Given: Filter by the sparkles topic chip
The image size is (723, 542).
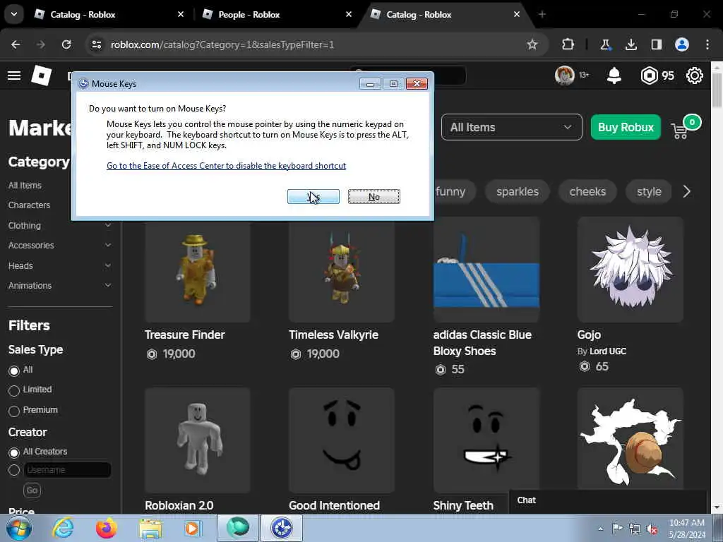Looking at the screenshot, I should click(x=518, y=191).
